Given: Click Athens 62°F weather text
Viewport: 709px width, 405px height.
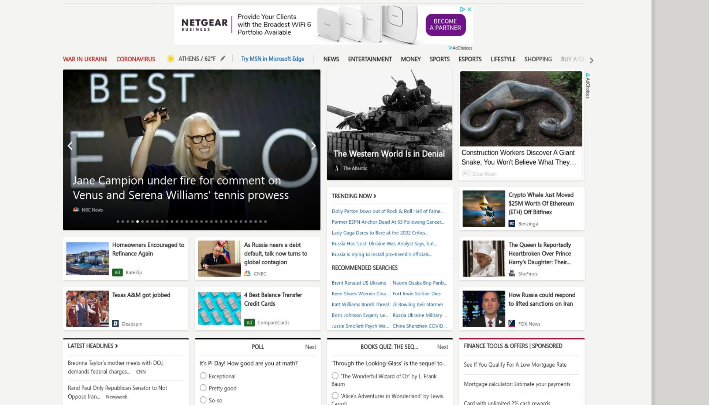Looking at the screenshot, I should (197, 59).
